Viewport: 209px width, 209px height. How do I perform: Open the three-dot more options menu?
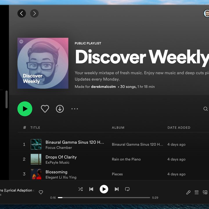(75, 109)
